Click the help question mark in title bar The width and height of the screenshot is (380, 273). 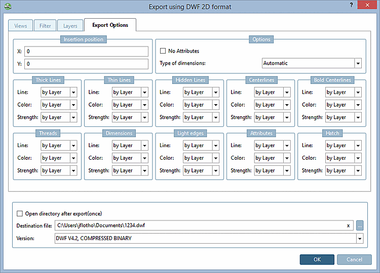351,5
